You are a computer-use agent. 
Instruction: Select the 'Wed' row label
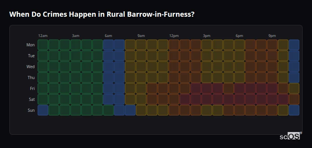30,67
